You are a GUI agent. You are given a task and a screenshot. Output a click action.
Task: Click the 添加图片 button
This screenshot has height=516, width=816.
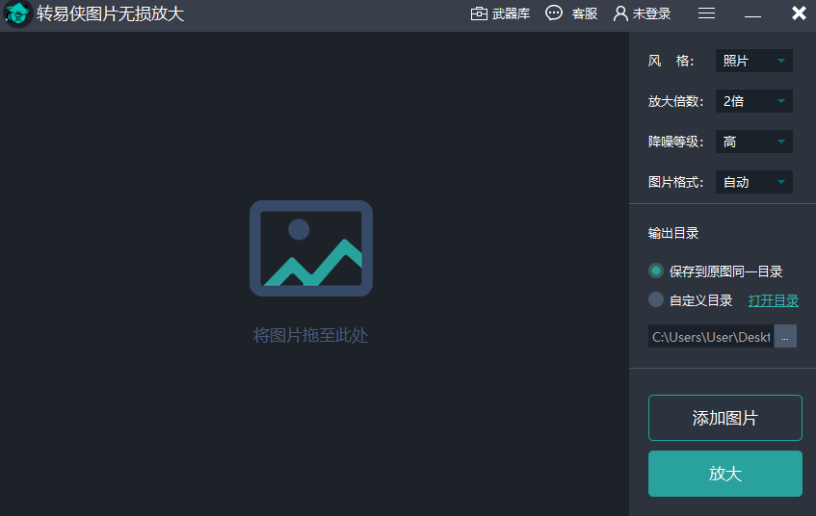tap(724, 418)
